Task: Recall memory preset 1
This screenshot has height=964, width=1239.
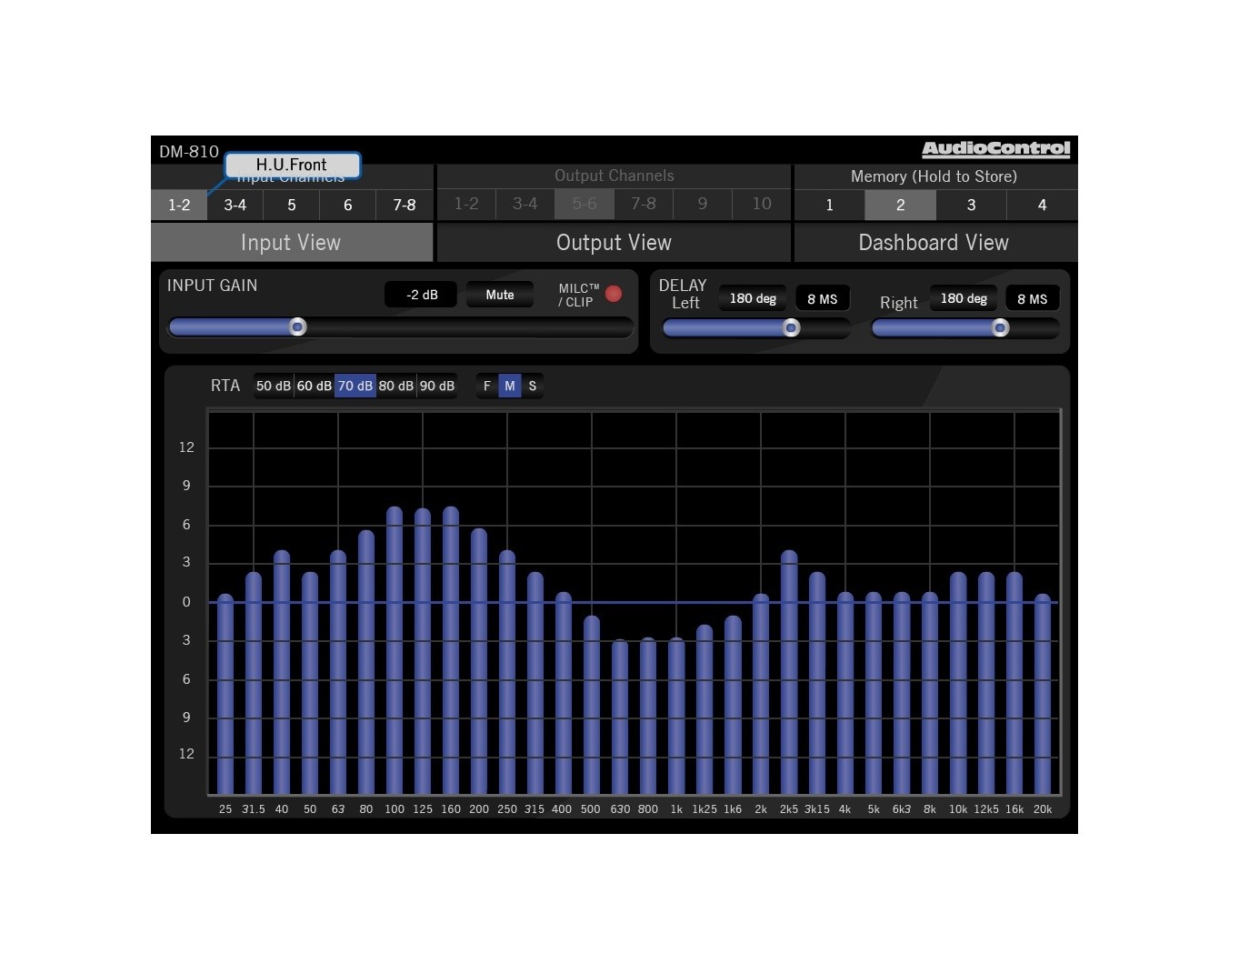Action: (829, 206)
